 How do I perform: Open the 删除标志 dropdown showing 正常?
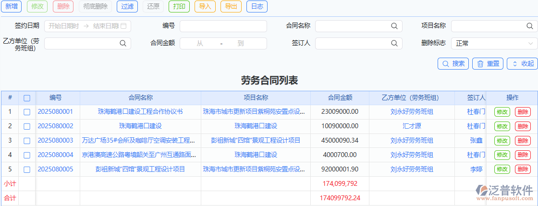[494, 43]
